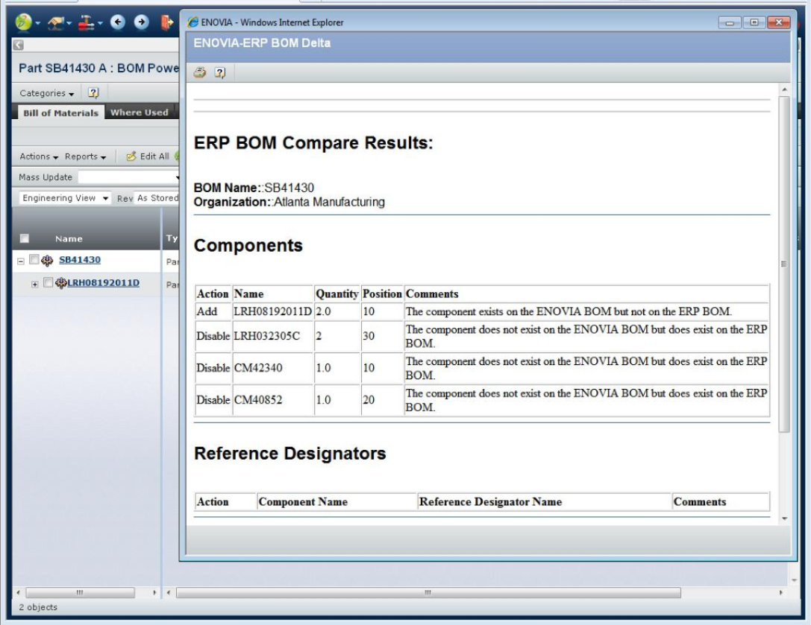Open the print dialog in BOM Delta window

[199, 74]
